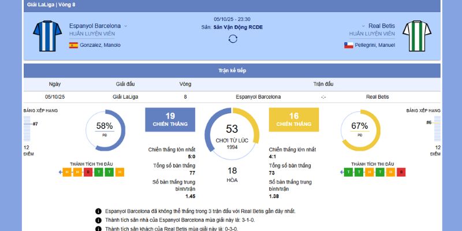This screenshot has height=231, width=462.
Task: Open the Pellegrini, Manuel coach link
Action: pyautogui.click(x=375, y=45)
